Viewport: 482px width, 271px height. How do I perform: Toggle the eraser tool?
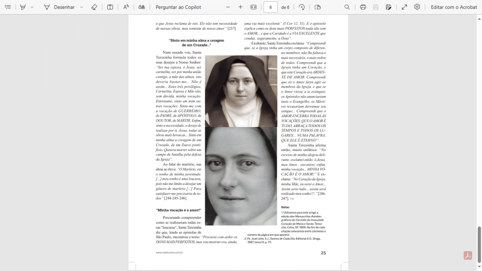point(94,7)
